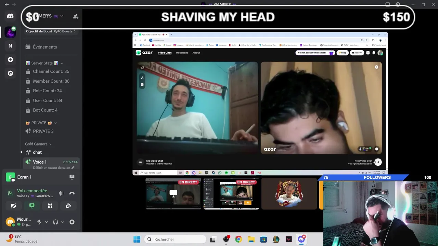Open noise suppression settings

[62, 193]
